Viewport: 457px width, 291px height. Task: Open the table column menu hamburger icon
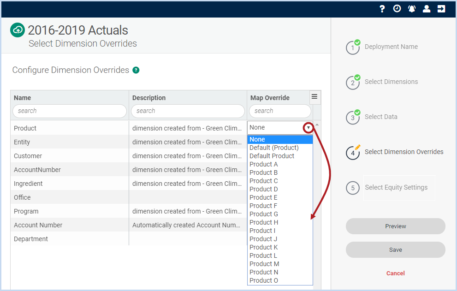[315, 96]
